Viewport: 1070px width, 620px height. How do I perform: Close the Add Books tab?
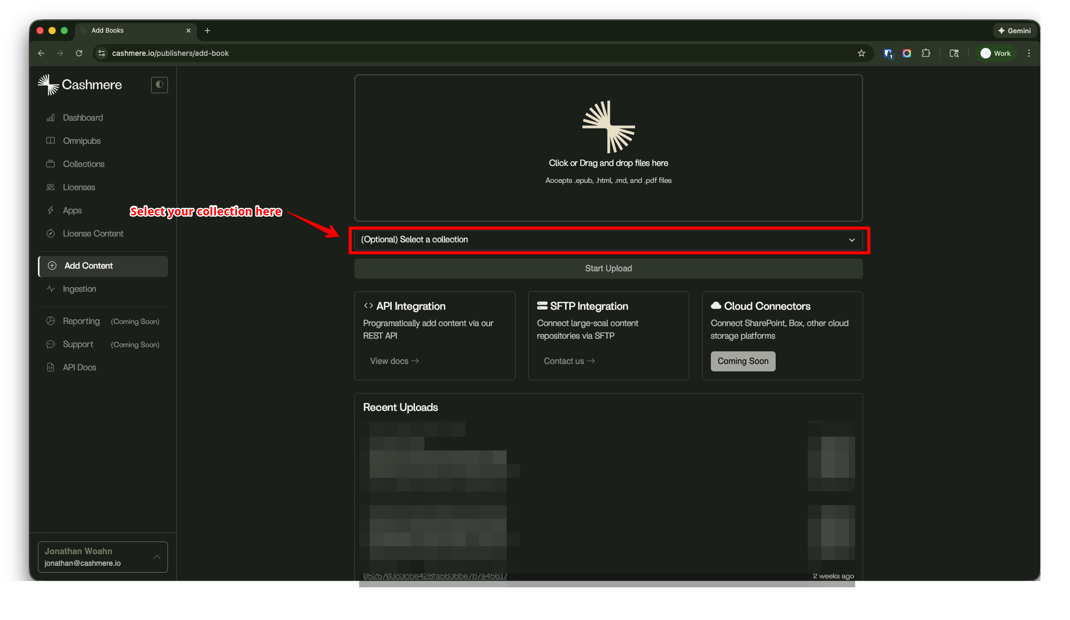[x=189, y=31]
